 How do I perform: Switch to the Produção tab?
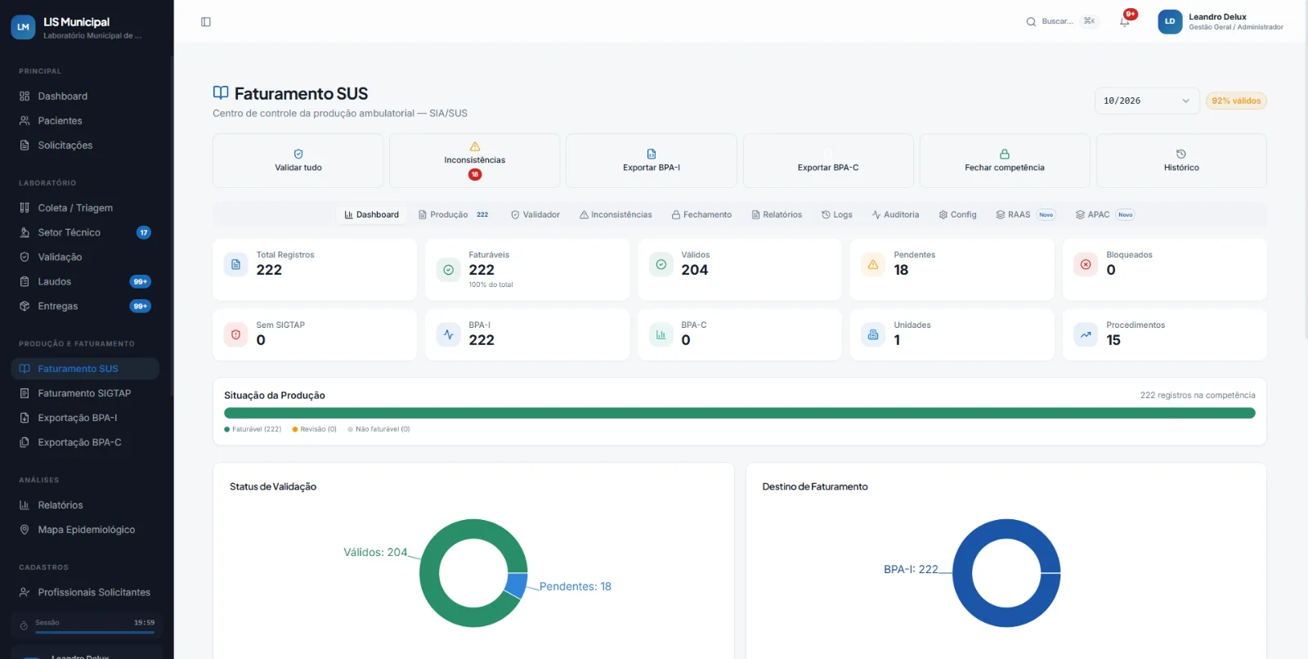click(x=454, y=215)
